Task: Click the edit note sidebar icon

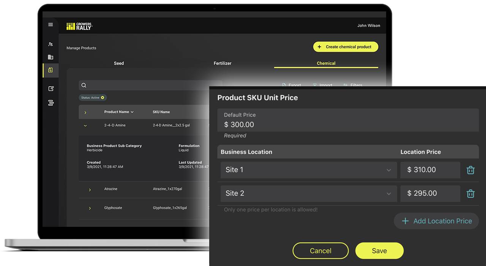Action: tap(51, 89)
